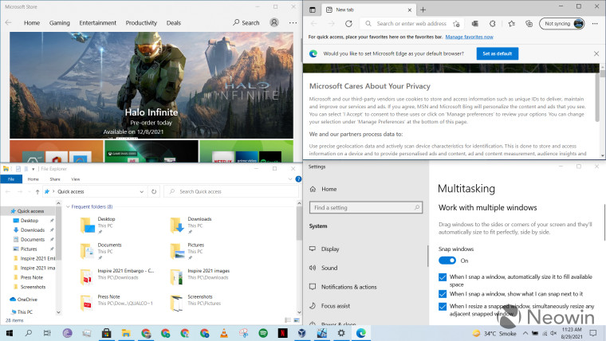
Task: Switch to Productivity tab in Microsoft Store
Action: 141,23
